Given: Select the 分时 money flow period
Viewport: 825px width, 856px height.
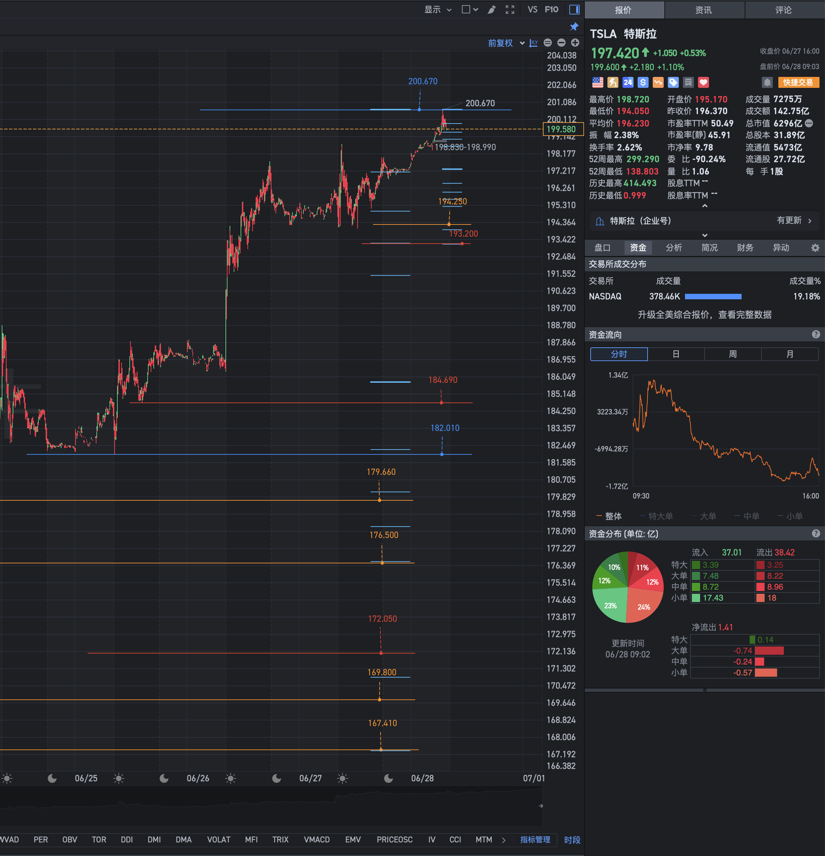Looking at the screenshot, I should click(619, 354).
